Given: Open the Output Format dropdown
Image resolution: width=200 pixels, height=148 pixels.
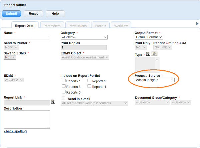Looking at the screenshot, I should [149, 37].
